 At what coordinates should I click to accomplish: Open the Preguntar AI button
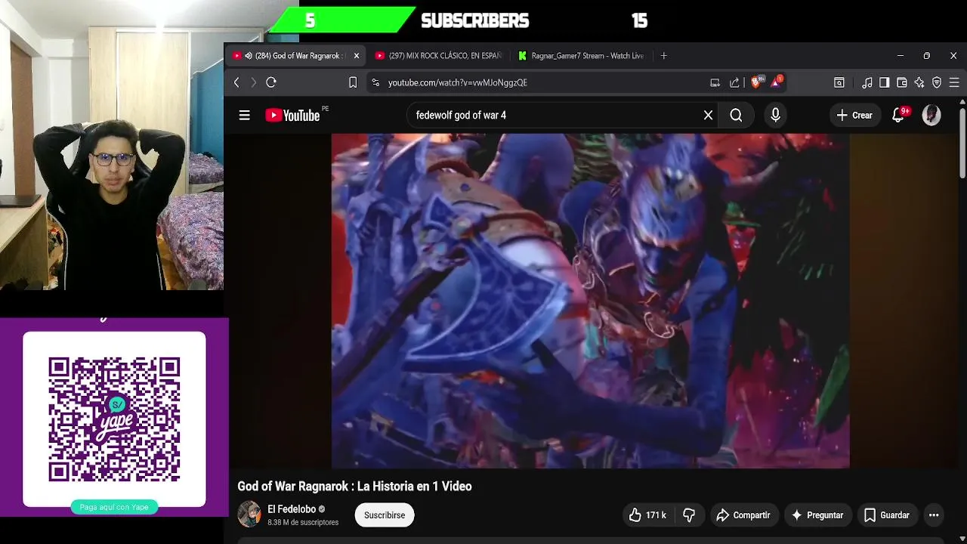pos(817,515)
